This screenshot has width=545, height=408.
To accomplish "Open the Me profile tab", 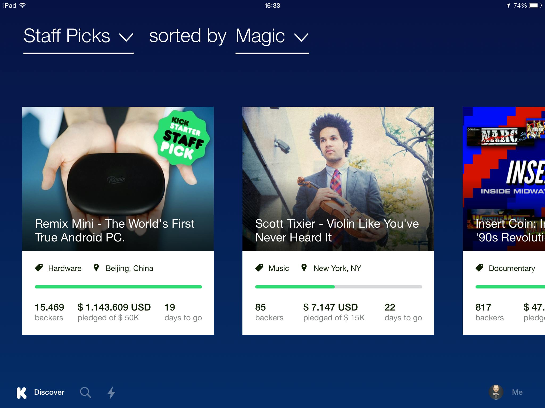I will pos(516,392).
